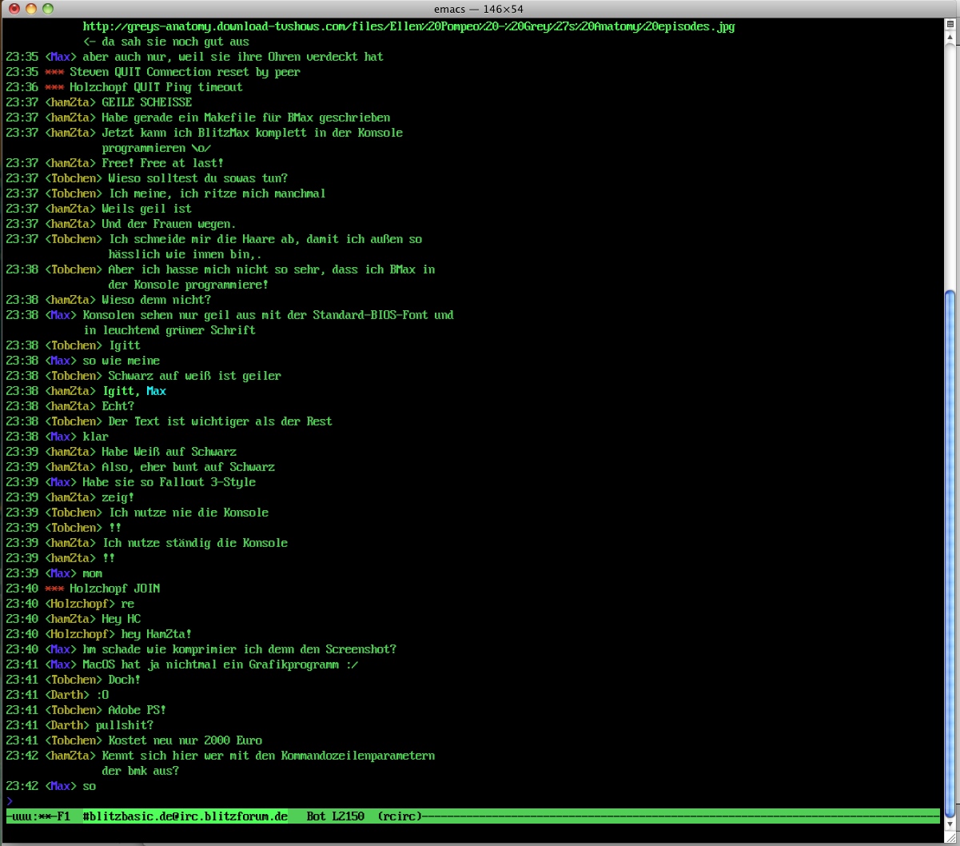Click buffer name #blitzbasic.de@irc.blitzforum.de in mode line

[185, 816]
